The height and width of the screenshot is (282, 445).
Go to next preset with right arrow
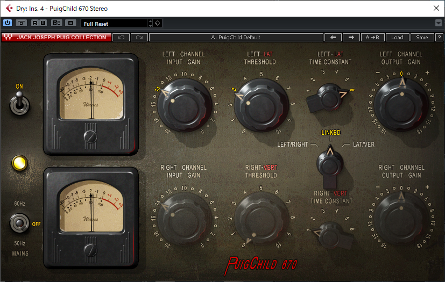click(x=351, y=38)
